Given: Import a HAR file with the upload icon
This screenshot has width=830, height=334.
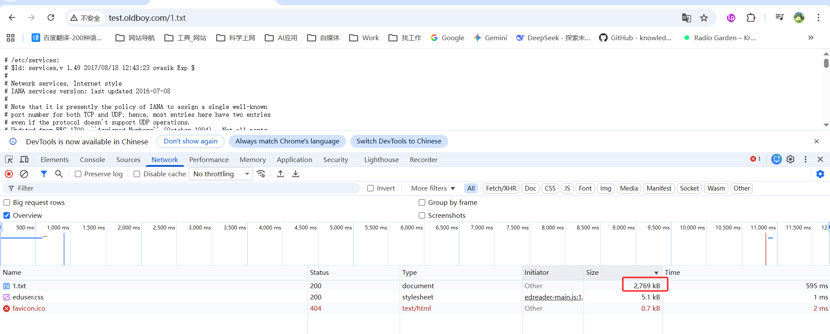Looking at the screenshot, I should pos(280,174).
